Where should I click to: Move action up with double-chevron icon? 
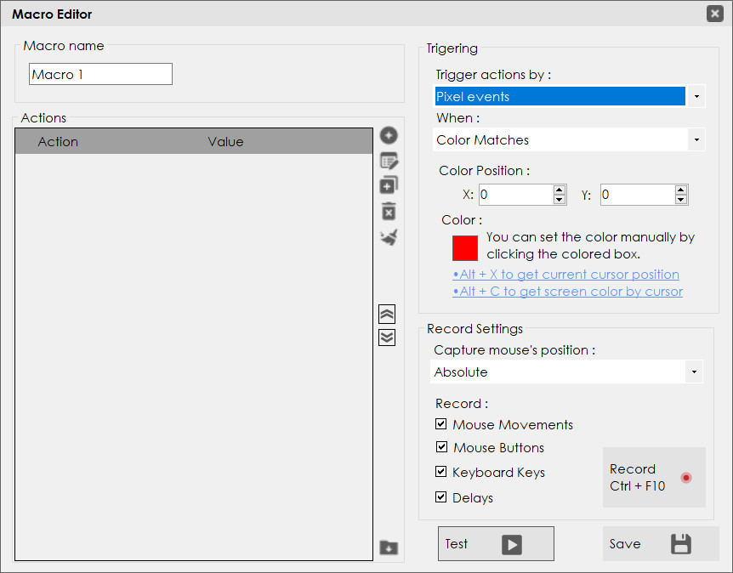[x=387, y=314]
